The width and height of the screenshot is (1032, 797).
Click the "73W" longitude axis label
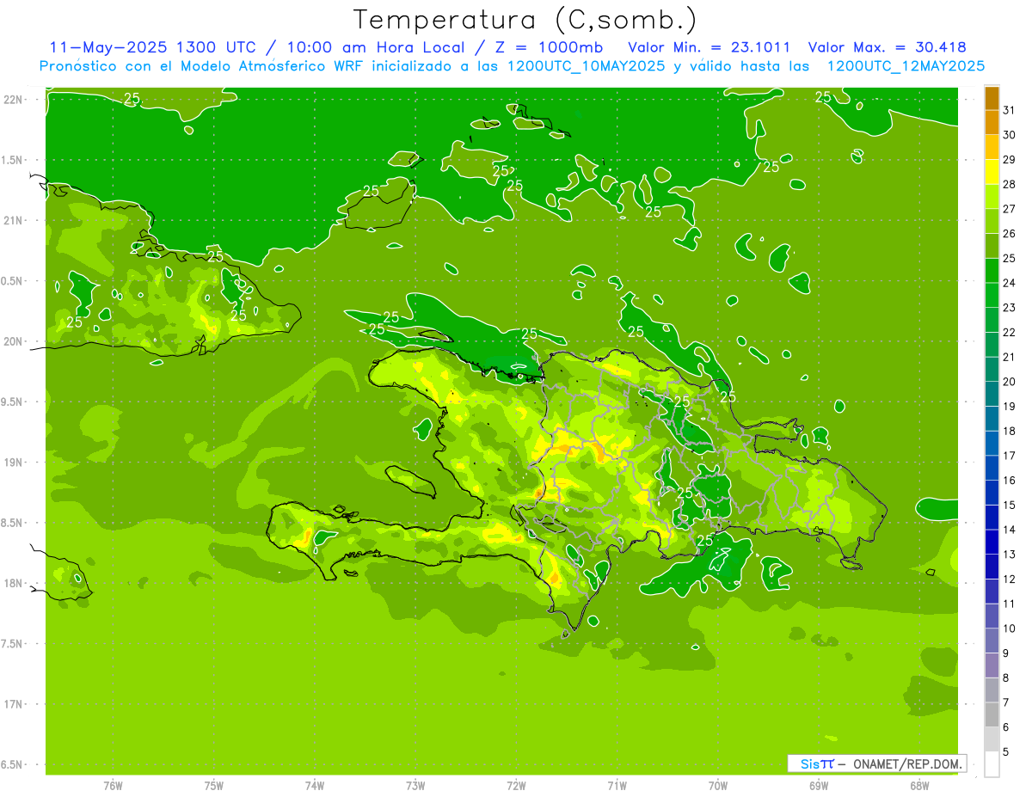pyautogui.click(x=415, y=786)
